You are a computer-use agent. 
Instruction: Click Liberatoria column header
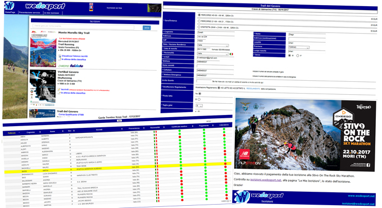click(x=224, y=125)
